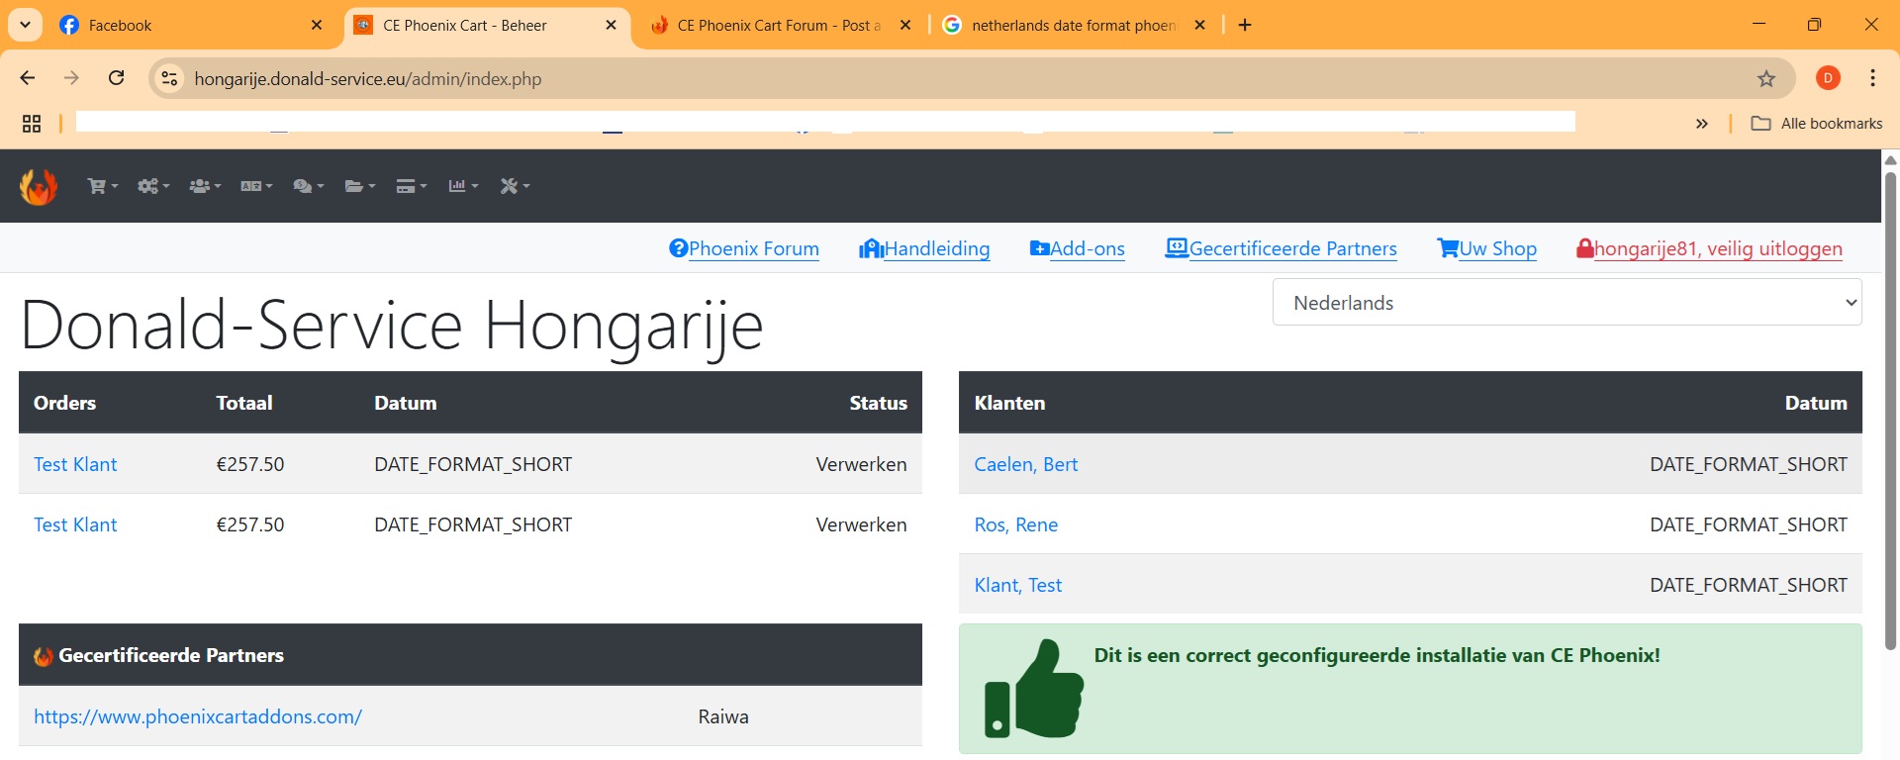1900x760 pixels.
Task: Open a new browser tab
Action: (x=1245, y=25)
